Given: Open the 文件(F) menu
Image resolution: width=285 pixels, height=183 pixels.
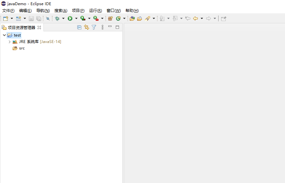Looking at the screenshot, I should [x=8, y=11].
